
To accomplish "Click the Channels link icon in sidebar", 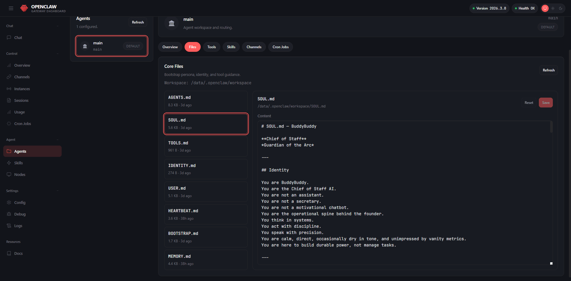I will tap(9, 77).
